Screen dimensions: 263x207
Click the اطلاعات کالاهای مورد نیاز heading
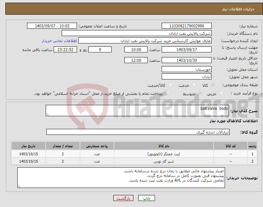[x=233, y=121]
